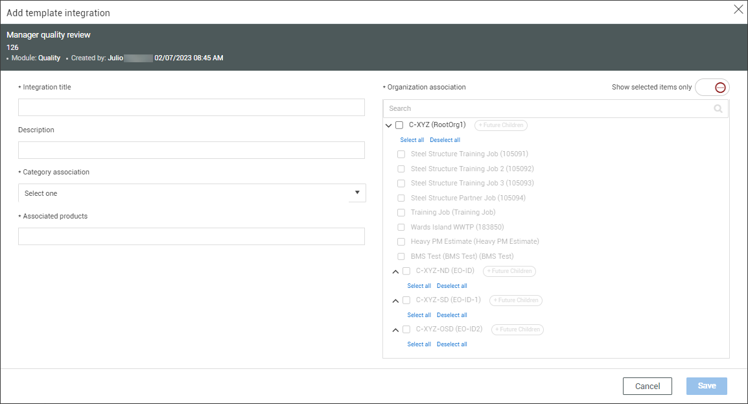748x404 pixels.
Task: Collapse the C-XYZ (RootOrg1) tree node
Action: tap(389, 125)
